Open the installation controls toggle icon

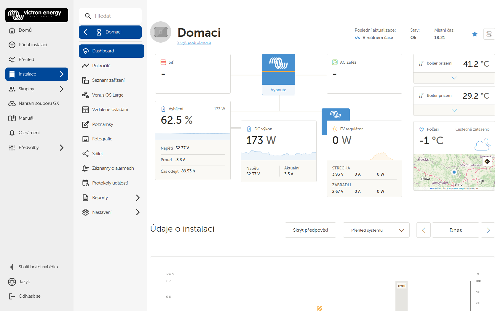click(x=489, y=34)
